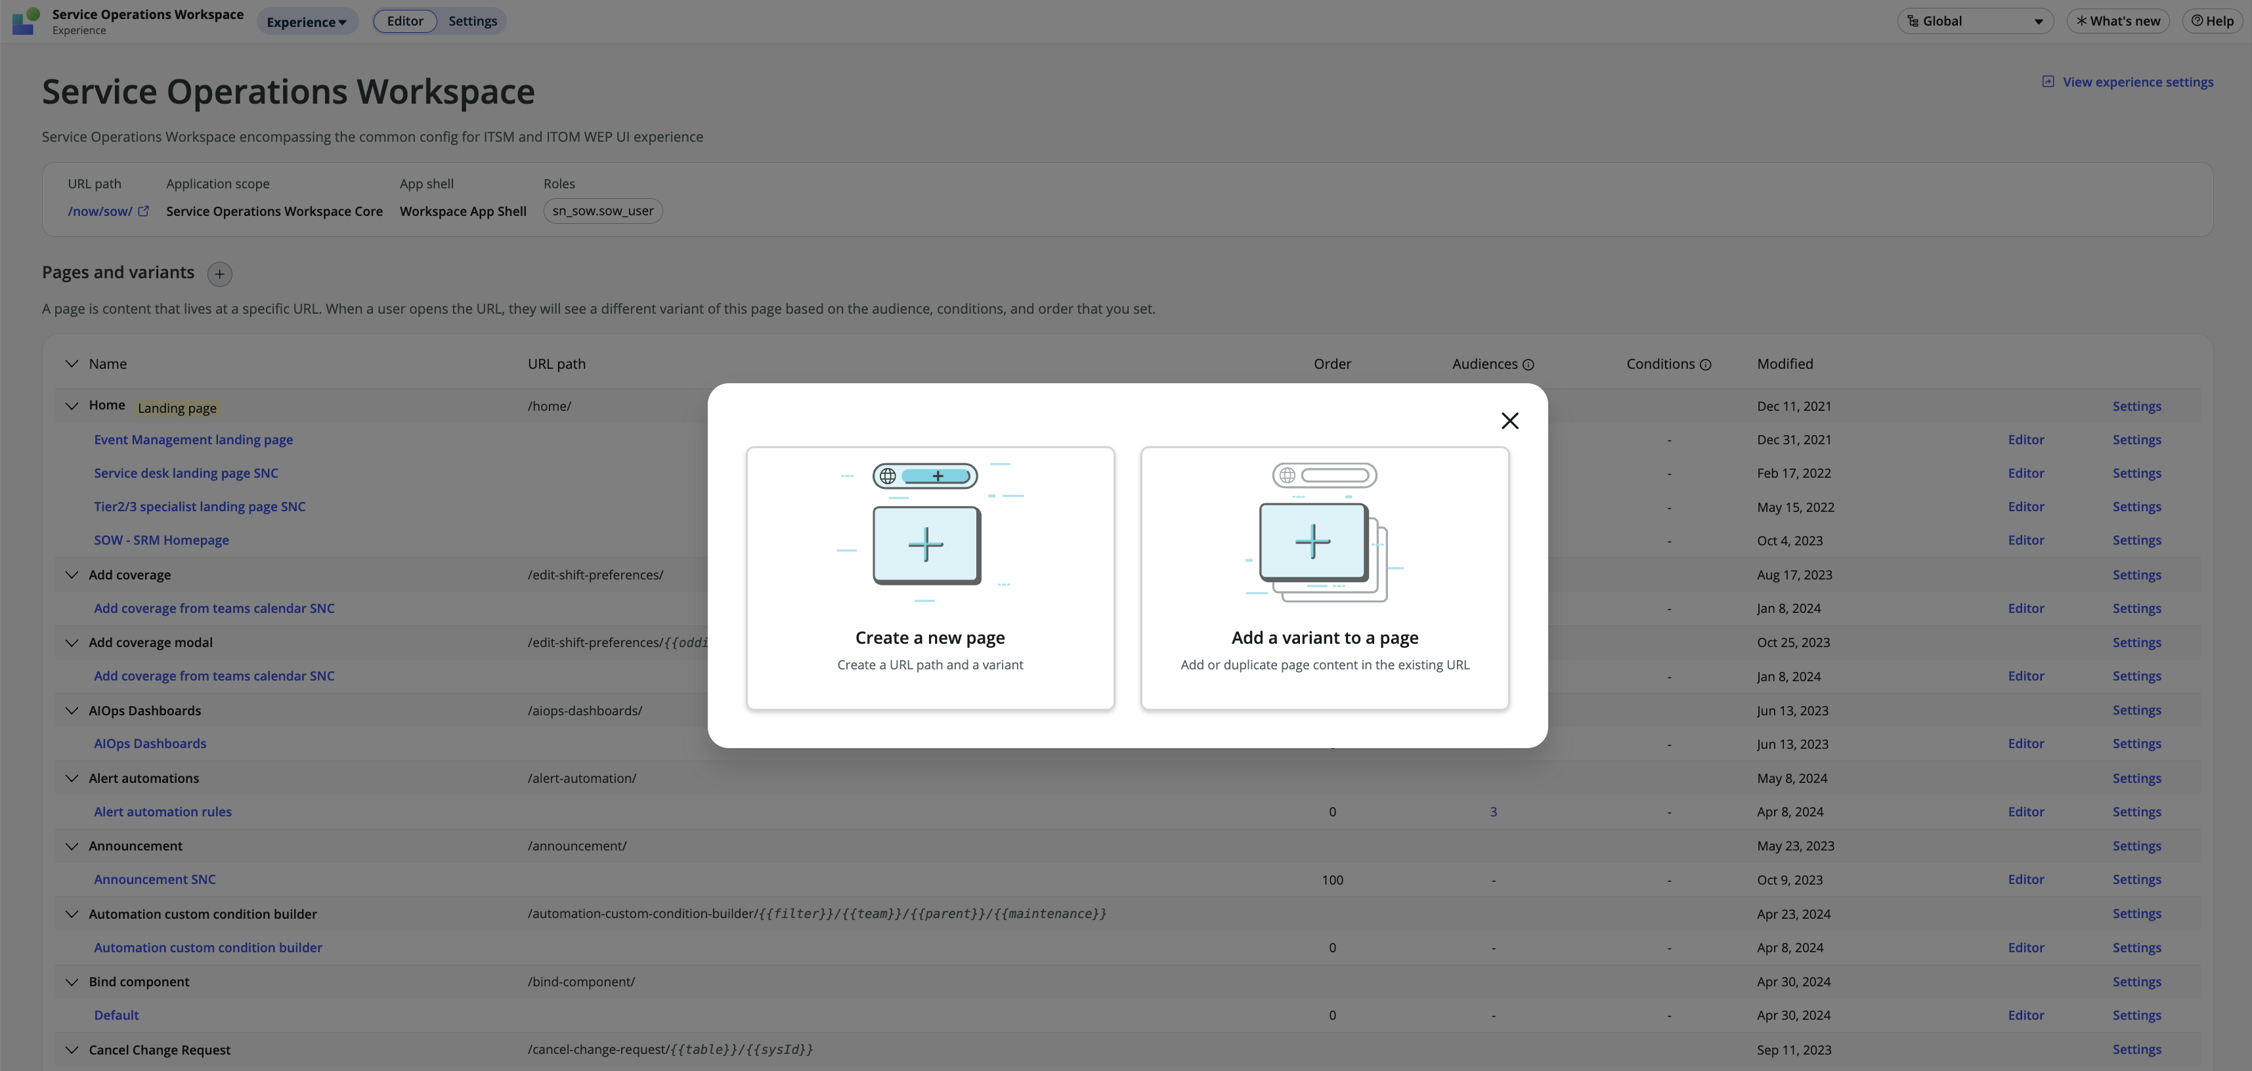
Task: Open the Help menu
Action: coord(2212,21)
